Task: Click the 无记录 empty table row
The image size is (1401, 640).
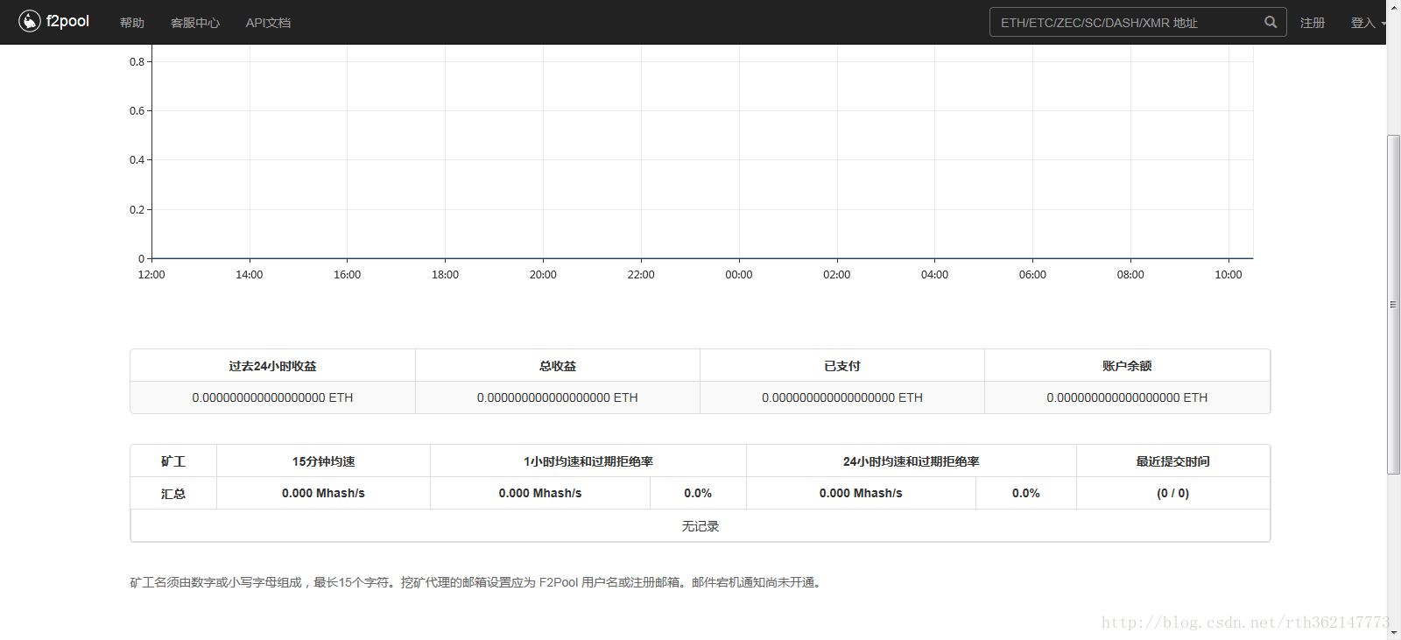Action: 700,526
